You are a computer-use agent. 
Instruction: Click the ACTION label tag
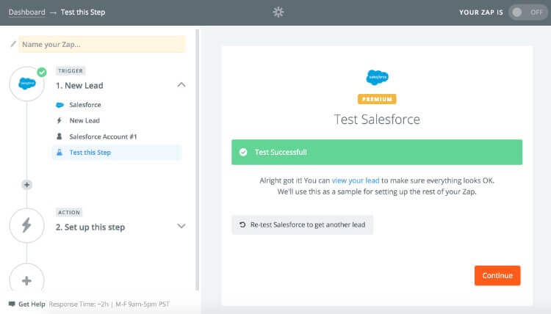click(69, 213)
